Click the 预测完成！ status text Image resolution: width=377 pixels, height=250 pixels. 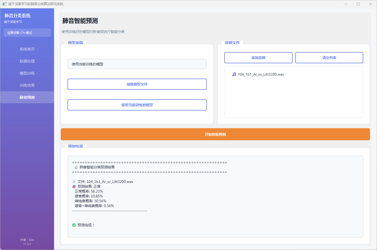[x=86, y=225]
